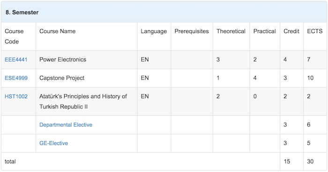Select the Theoretical column header

coord(231,31)
